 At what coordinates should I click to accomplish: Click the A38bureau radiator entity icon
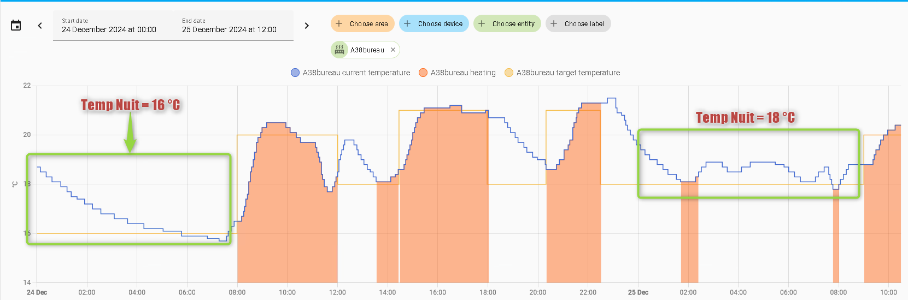pos(339,50)
